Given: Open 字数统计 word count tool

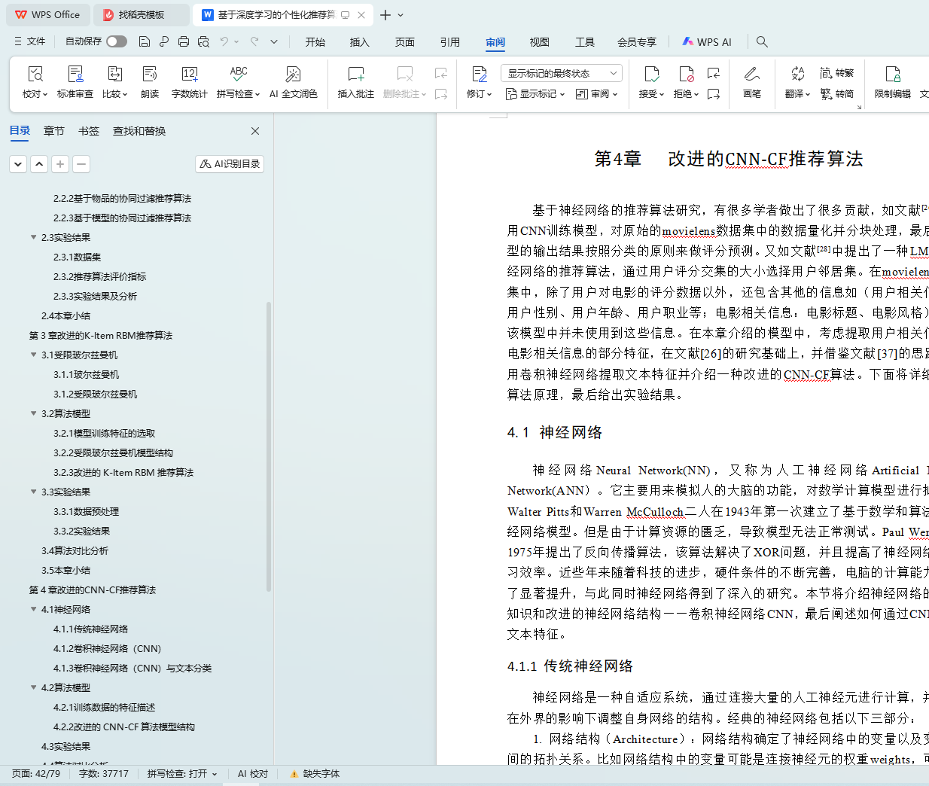Looking at the screenshot, I should [x=189, y=75].
